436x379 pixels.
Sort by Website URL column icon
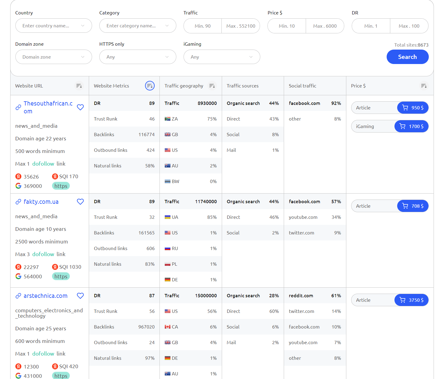pos(79,86)
